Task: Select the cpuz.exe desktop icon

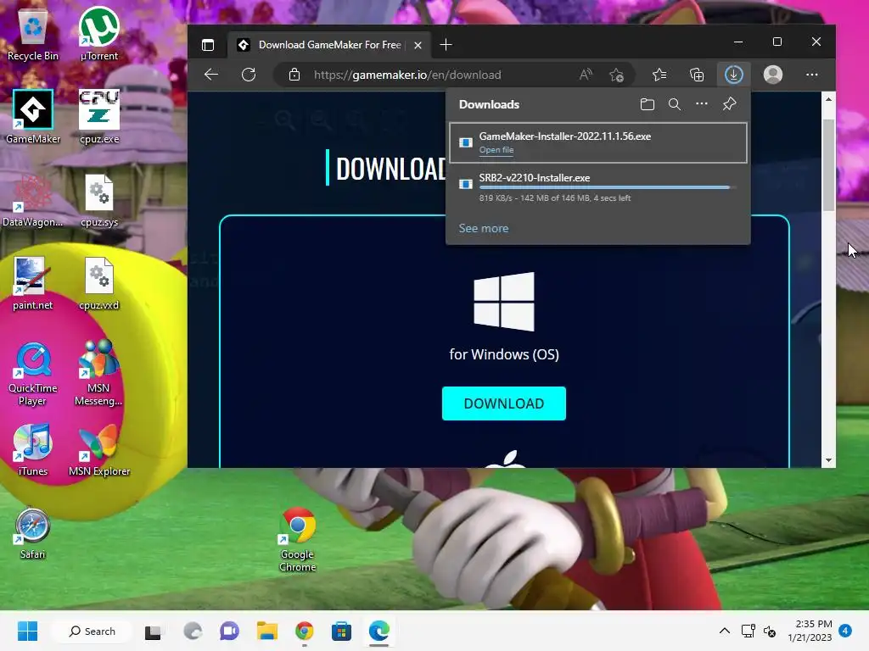Action: tap(99, 117)
